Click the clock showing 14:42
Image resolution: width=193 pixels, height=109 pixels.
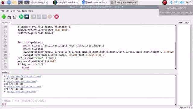(188, 2)
